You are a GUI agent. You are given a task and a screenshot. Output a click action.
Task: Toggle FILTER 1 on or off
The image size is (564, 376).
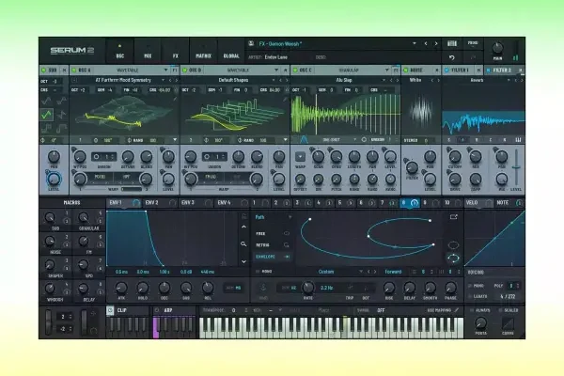446,70
